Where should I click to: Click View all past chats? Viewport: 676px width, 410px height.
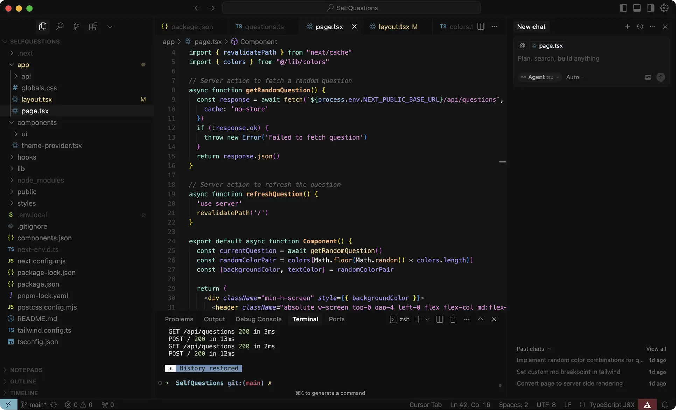656,349
